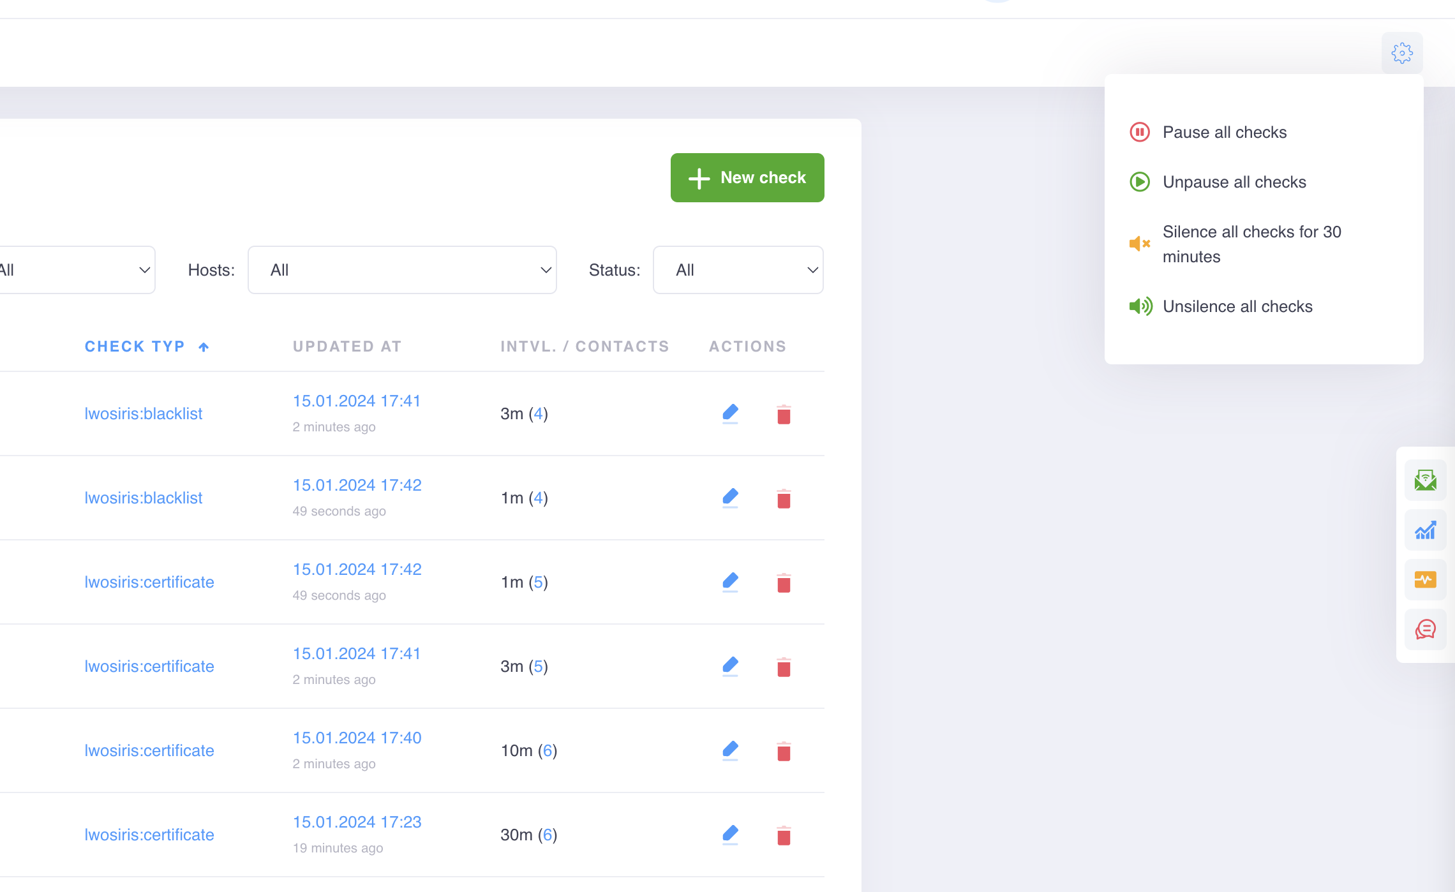Sort checks by CHECK TYPE column

pos(147,345)
